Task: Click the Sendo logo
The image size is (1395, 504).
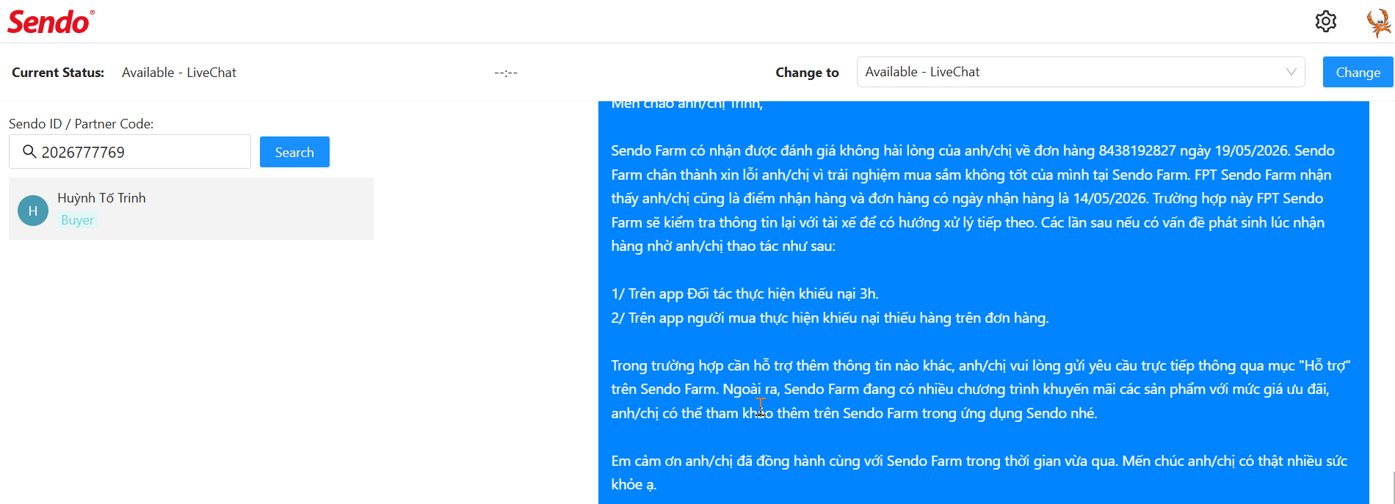Action: (51, 22)
